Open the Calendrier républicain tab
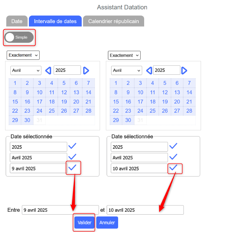Viewport: 241px width, 232px height. [x=113, y=21]
